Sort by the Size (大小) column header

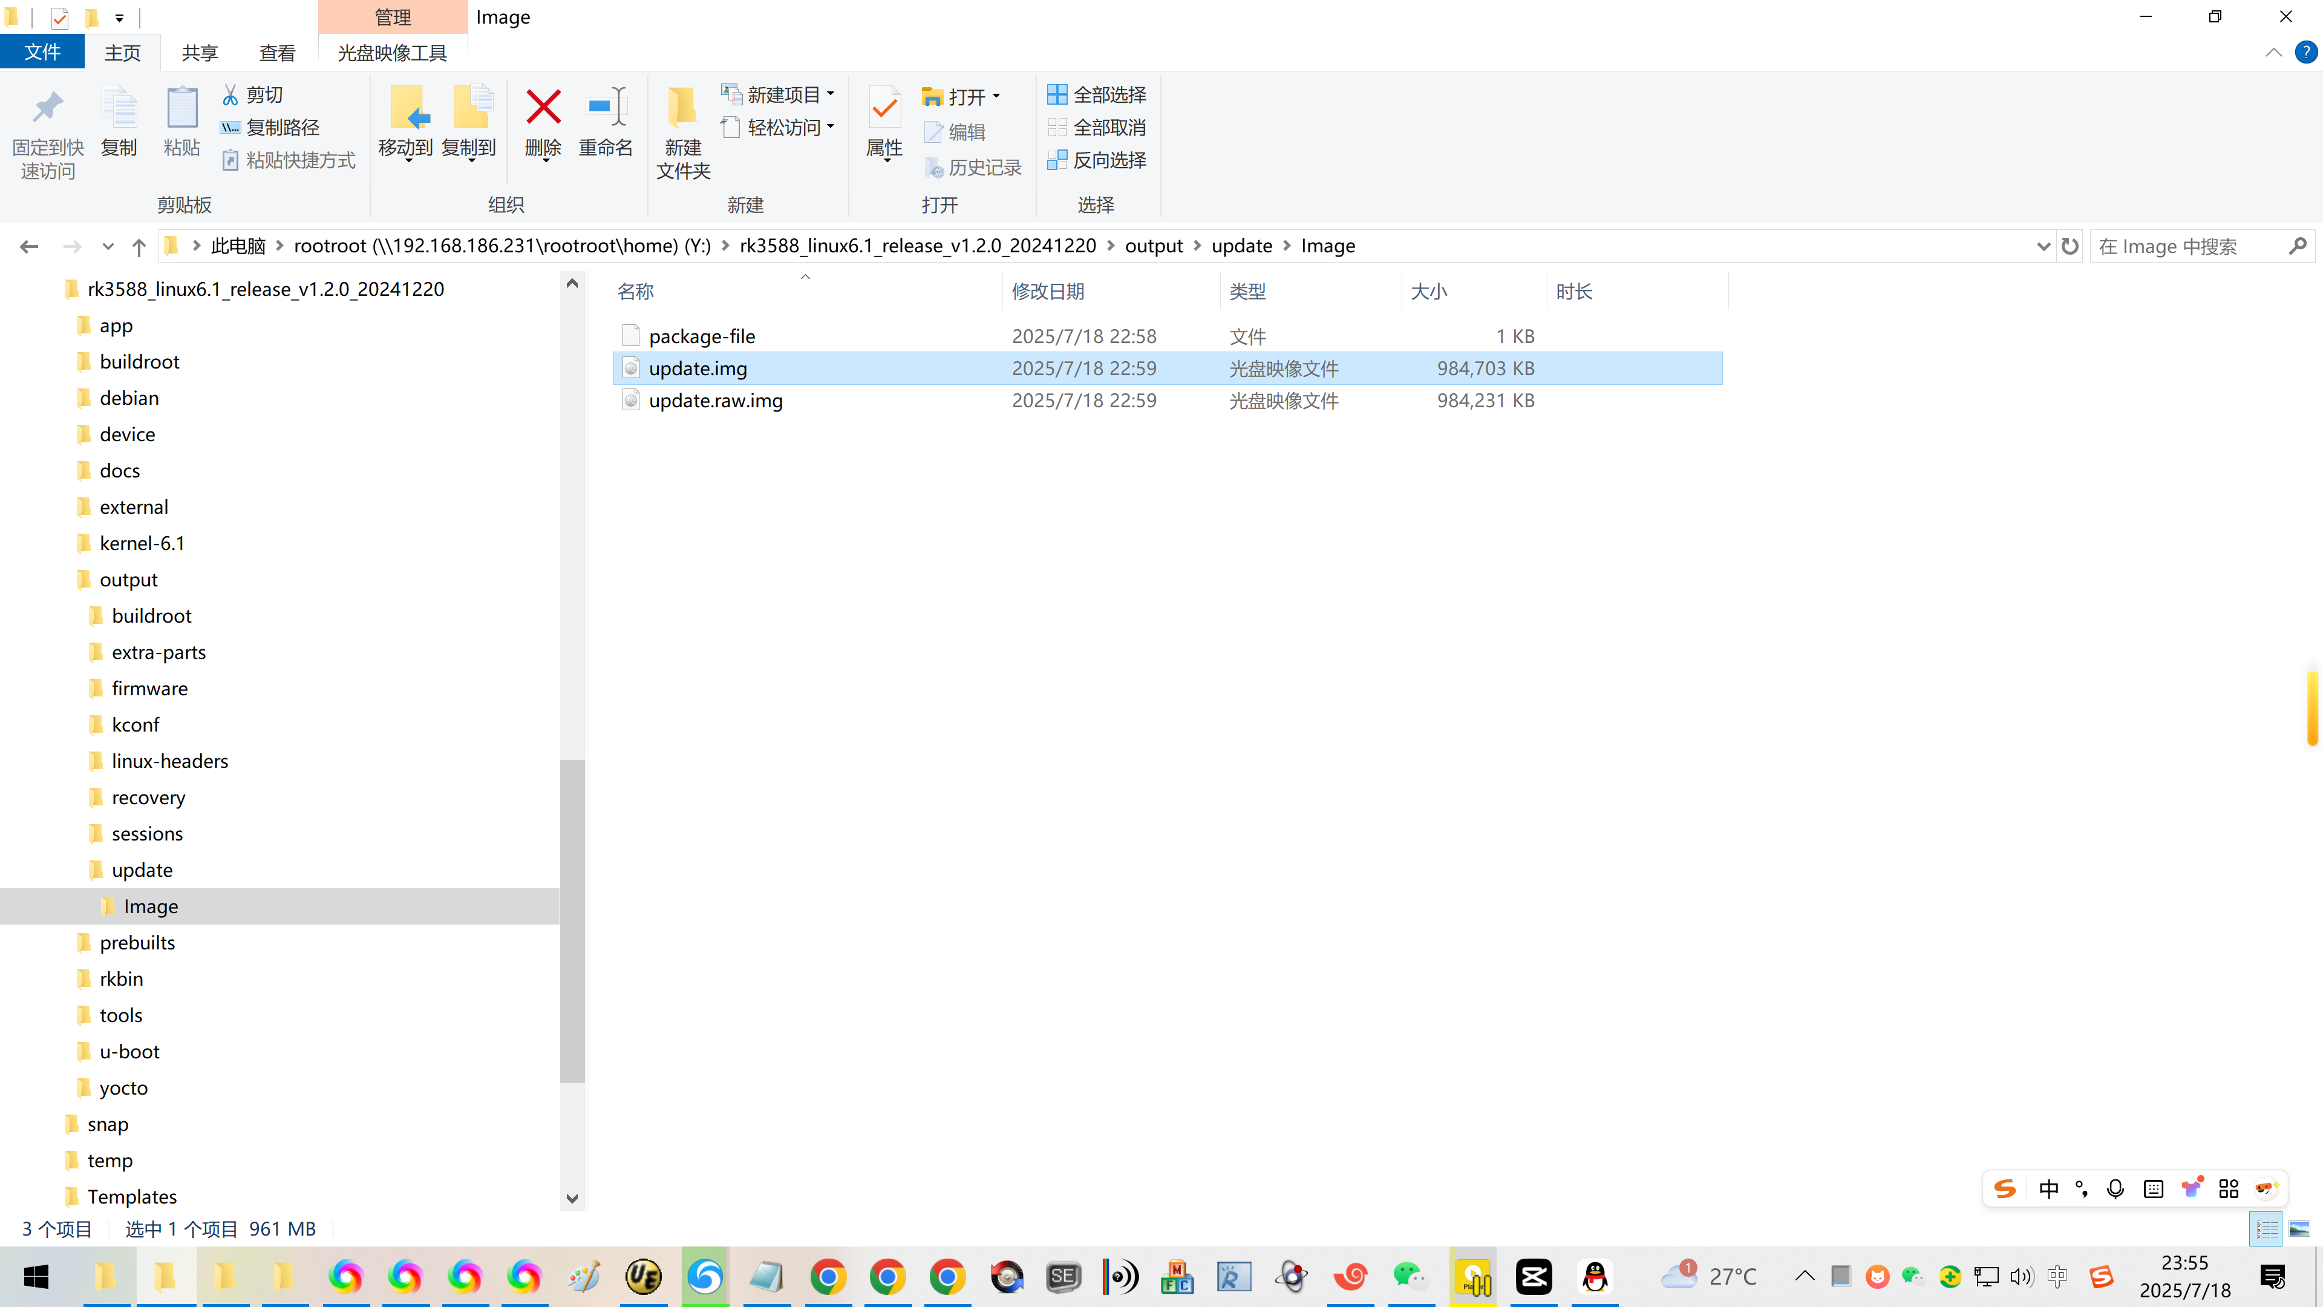[x=1428, y=291]
